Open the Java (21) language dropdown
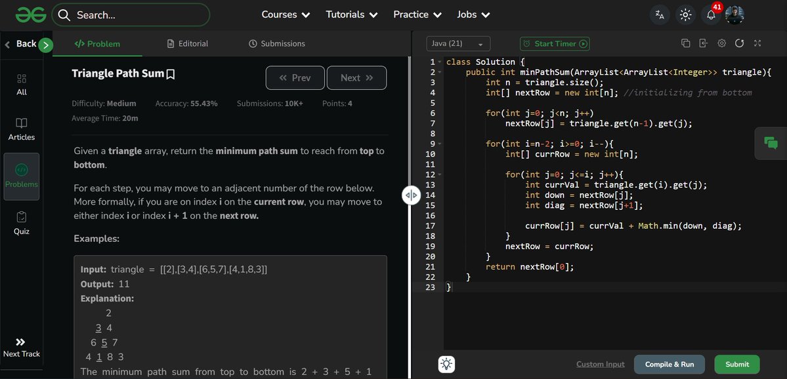787x379 pixels. (x=457, y=43)
